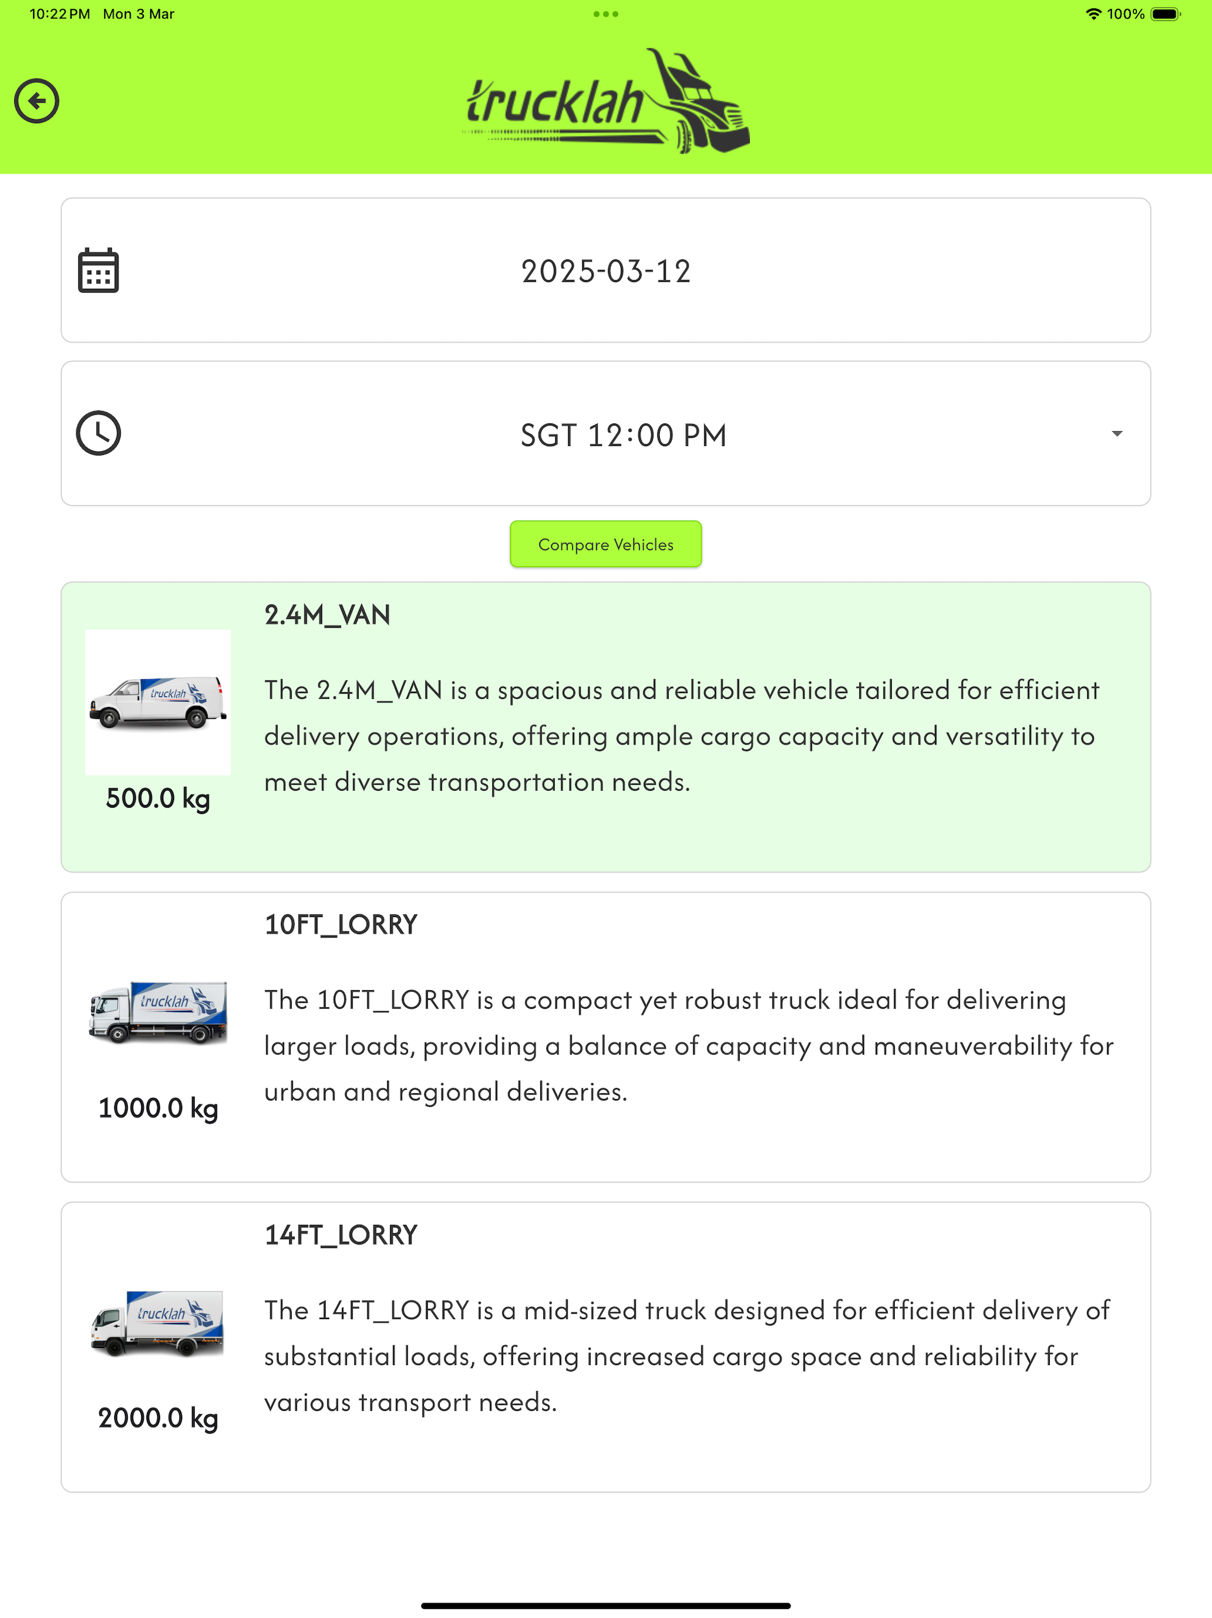Tap the 2.4M van thumbnail image

point(158,702)
